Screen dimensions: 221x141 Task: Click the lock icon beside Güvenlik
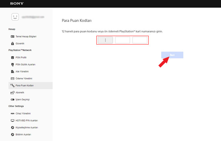pyautogui.click(x=12, y=43)
